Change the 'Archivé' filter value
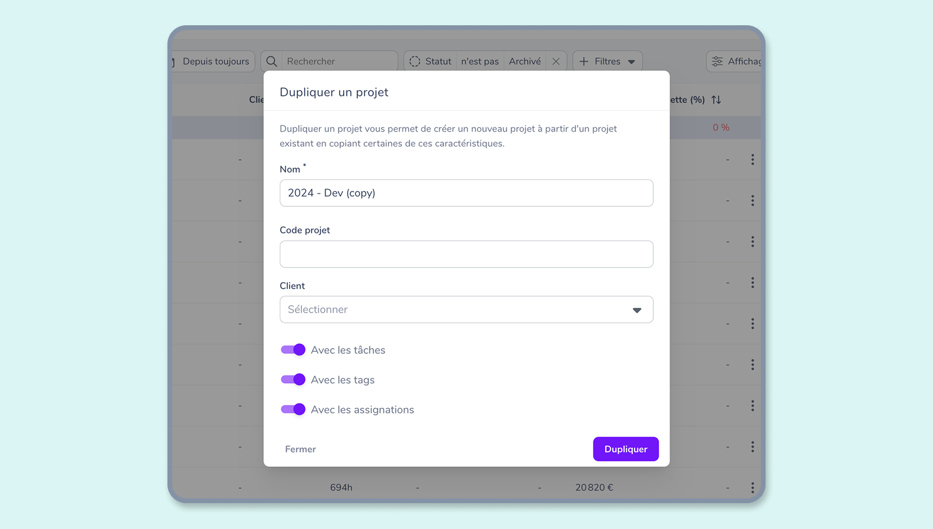Screen dimensions: 933x529 coord(525,61)
